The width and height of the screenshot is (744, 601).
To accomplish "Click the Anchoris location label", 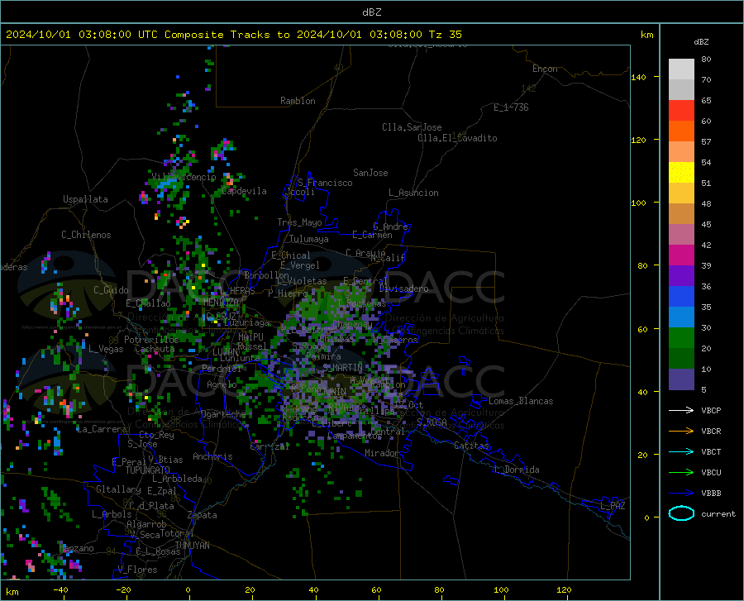I will click(x=212, y=457).
